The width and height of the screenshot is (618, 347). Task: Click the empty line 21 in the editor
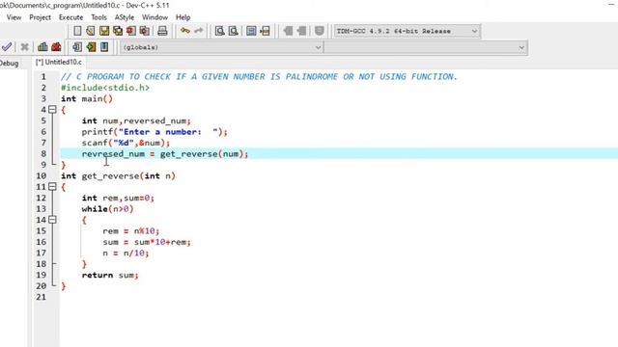click(x=339, y=297)
